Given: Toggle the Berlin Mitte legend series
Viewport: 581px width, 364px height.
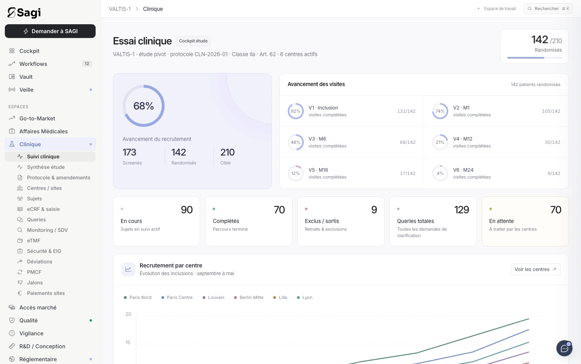Looking at the screenshot, I should click(249, 297).
